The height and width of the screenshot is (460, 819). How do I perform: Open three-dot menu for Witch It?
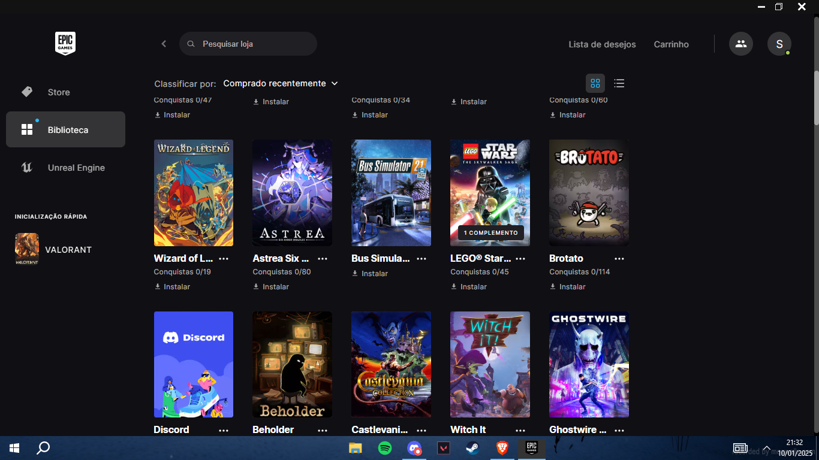tap(520, 430)
